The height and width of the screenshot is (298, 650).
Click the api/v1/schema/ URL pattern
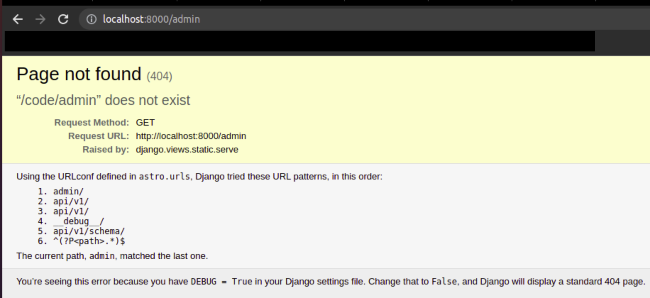(x=89, y=231)
